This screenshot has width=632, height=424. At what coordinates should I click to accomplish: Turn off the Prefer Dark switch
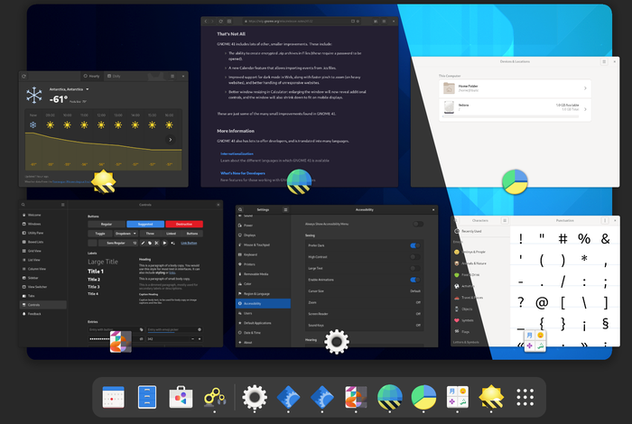pos(415,245)
